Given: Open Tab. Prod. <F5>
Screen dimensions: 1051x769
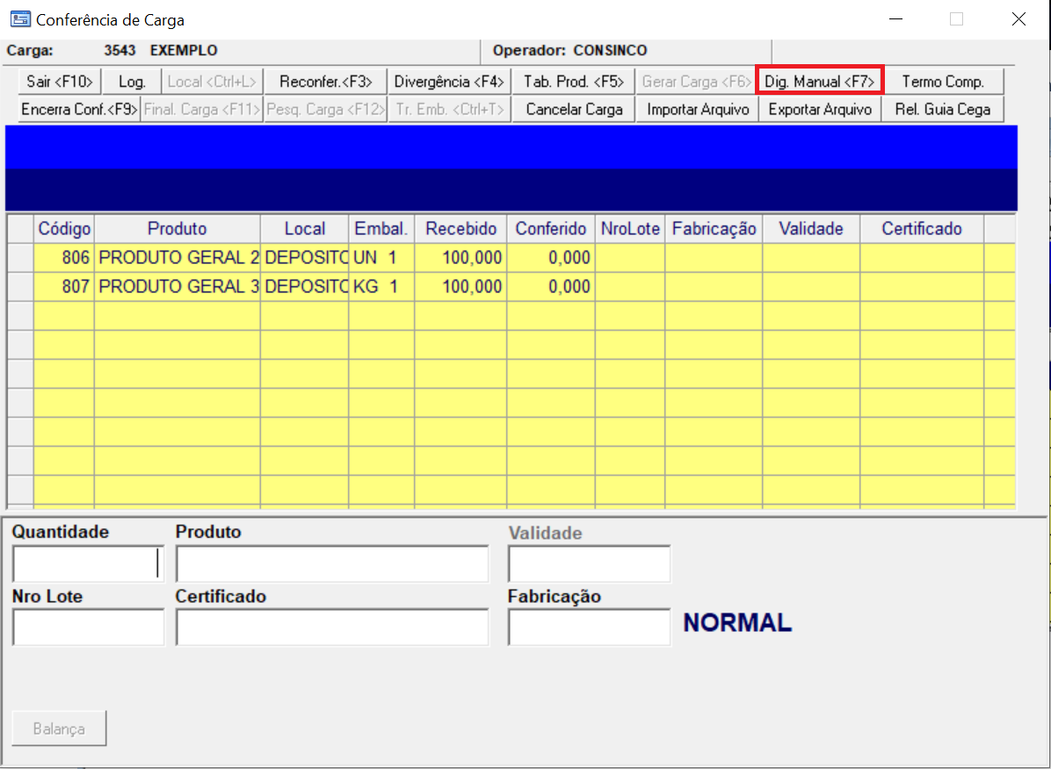Looking at the screenshot, I should tap(574, 81).
